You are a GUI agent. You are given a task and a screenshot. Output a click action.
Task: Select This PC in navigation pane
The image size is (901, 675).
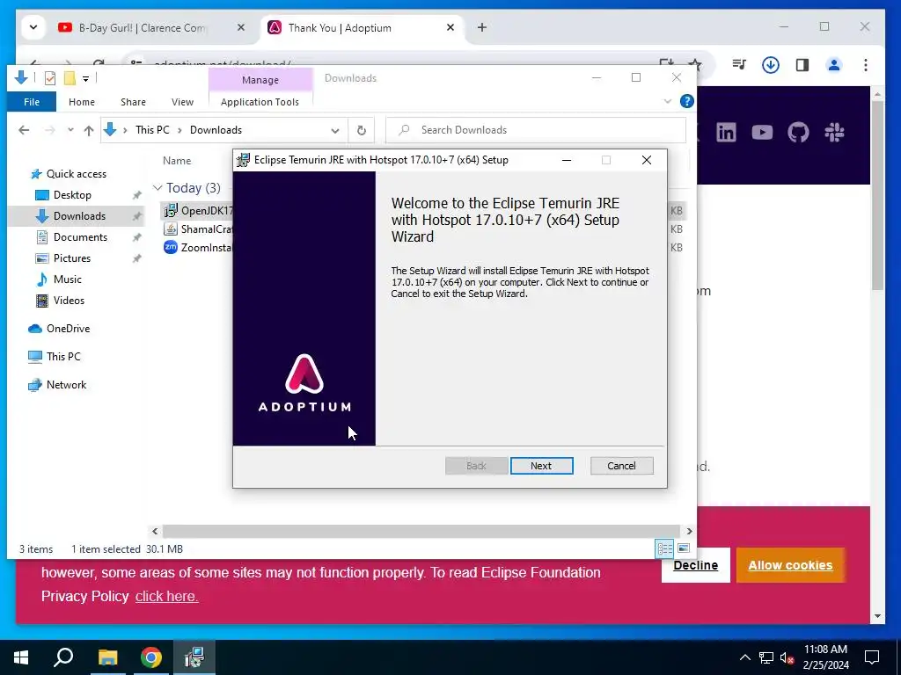click(63, 357)
